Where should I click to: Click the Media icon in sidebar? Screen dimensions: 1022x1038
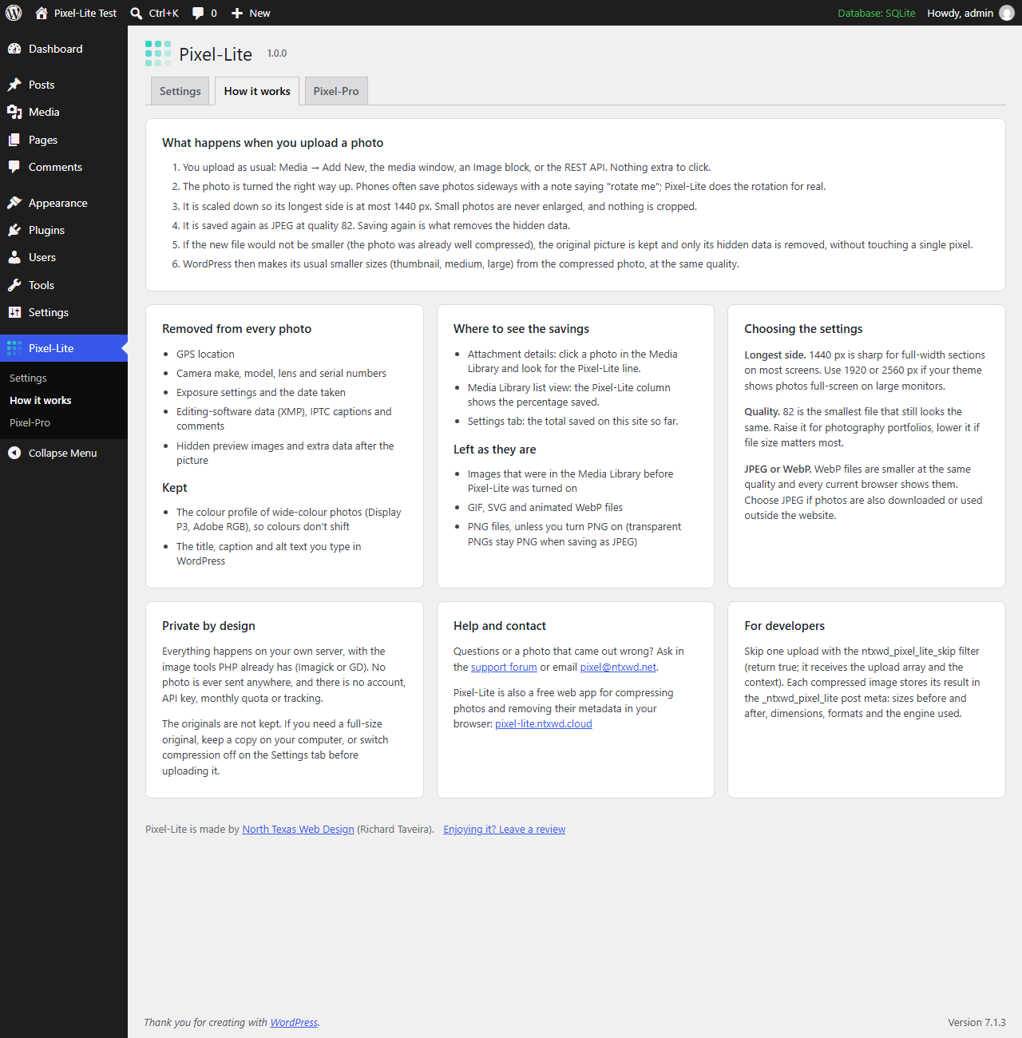14,112
